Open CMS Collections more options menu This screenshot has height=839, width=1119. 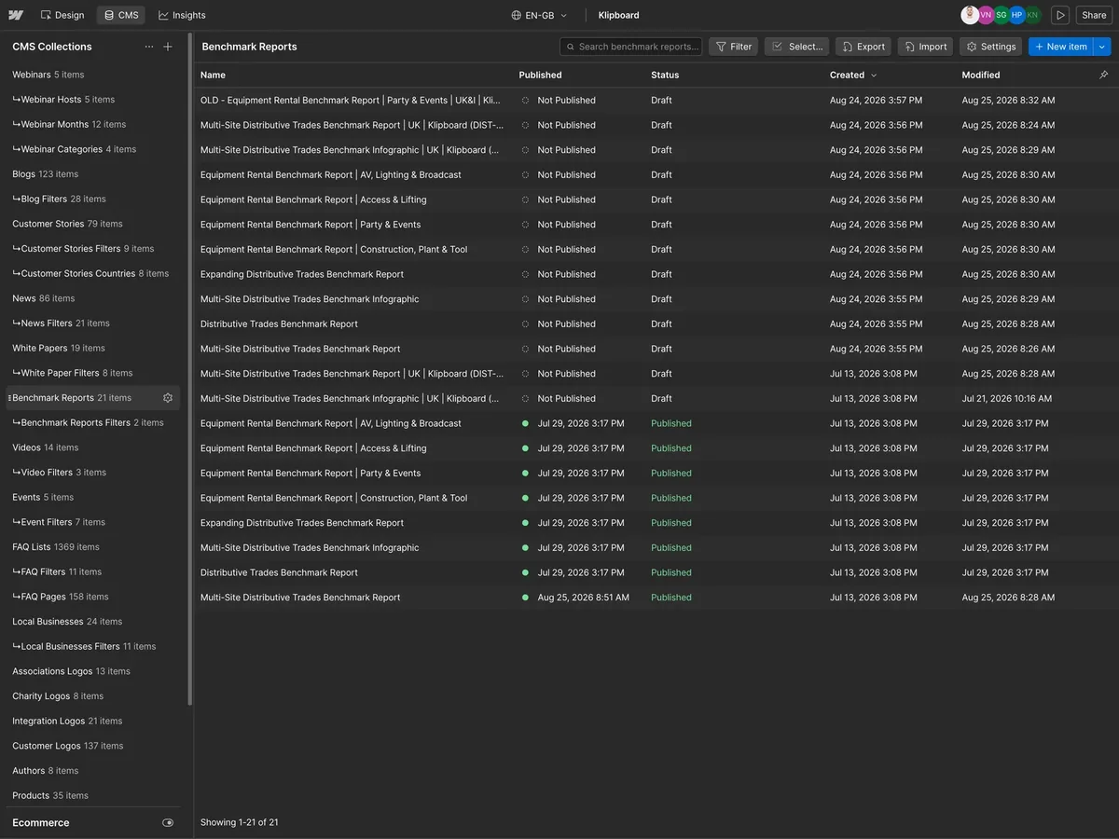pos(149,47)
